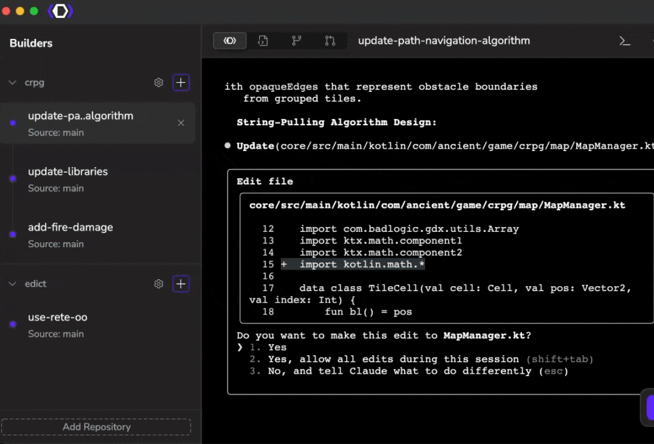Click the edict repository name
654x444 pixels.
(35, 284)
